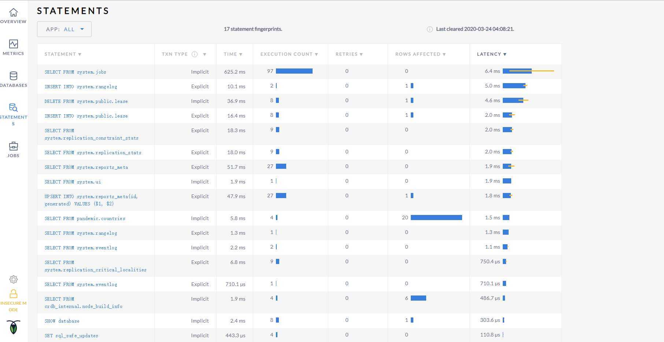The height and width of the screenshot is (342, 664).
Task: Open SELECT FROM system.ui statement
Action: click(x=73, y=182)
